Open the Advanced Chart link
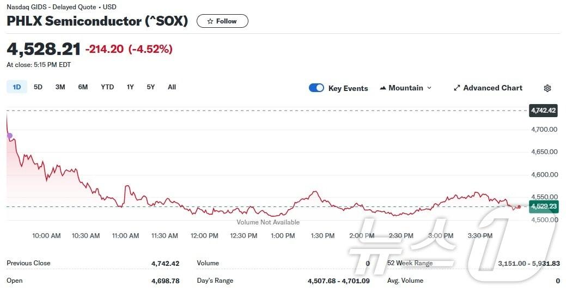Image resolution: width=566 pixels, height=292 pixels. click(492, 88)
